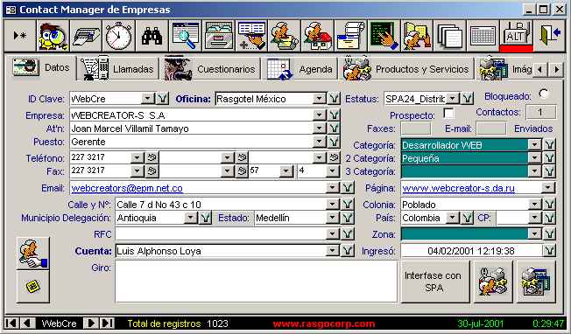Click the new record arrow-star toolbar button
This screenshot has height=334, width=571.
tap(20, 36)
